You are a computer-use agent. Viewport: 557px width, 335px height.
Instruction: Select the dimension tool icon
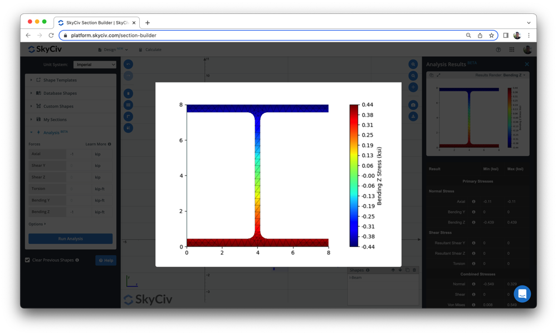[128, 128]
